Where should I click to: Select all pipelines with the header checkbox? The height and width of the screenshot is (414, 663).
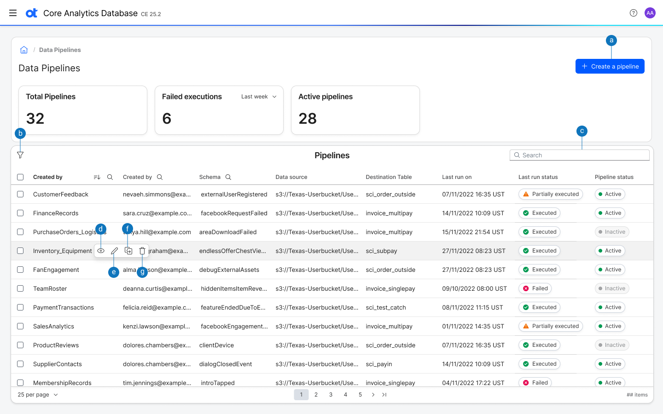(20, 177)
